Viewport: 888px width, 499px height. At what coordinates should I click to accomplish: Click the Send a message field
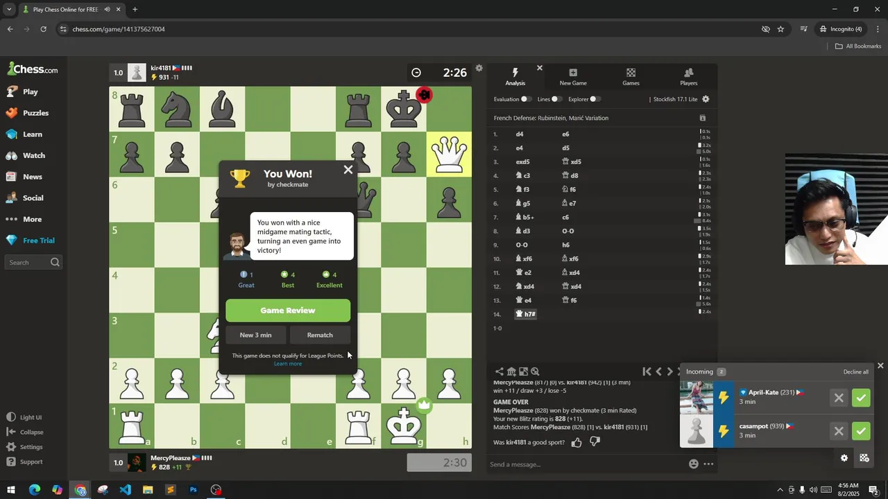coord(586,464)
